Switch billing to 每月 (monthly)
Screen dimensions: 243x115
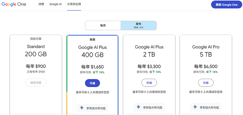pyautogui.click(x=103, y=25)
